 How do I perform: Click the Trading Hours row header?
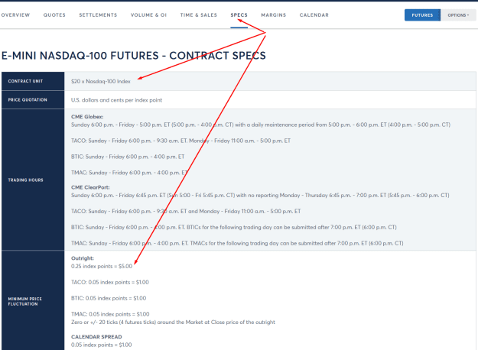click(33, 180)
